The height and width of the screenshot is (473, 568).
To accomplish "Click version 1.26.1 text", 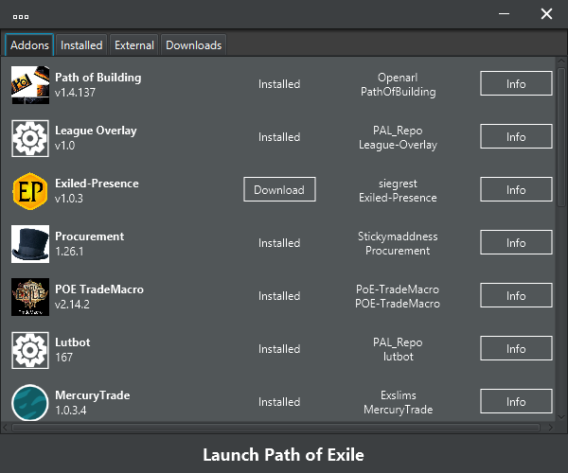I will (69, 251).
